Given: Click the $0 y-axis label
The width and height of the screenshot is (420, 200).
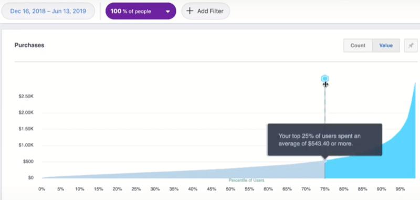Looking at the screenshot, I should pos(31,177).
